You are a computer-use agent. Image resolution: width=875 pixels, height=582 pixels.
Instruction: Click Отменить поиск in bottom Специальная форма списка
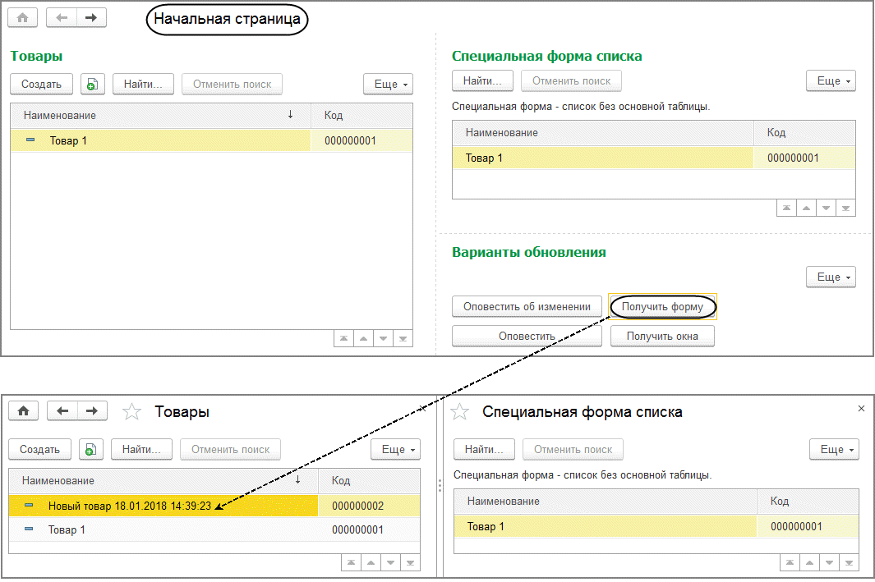click(573, 449)
